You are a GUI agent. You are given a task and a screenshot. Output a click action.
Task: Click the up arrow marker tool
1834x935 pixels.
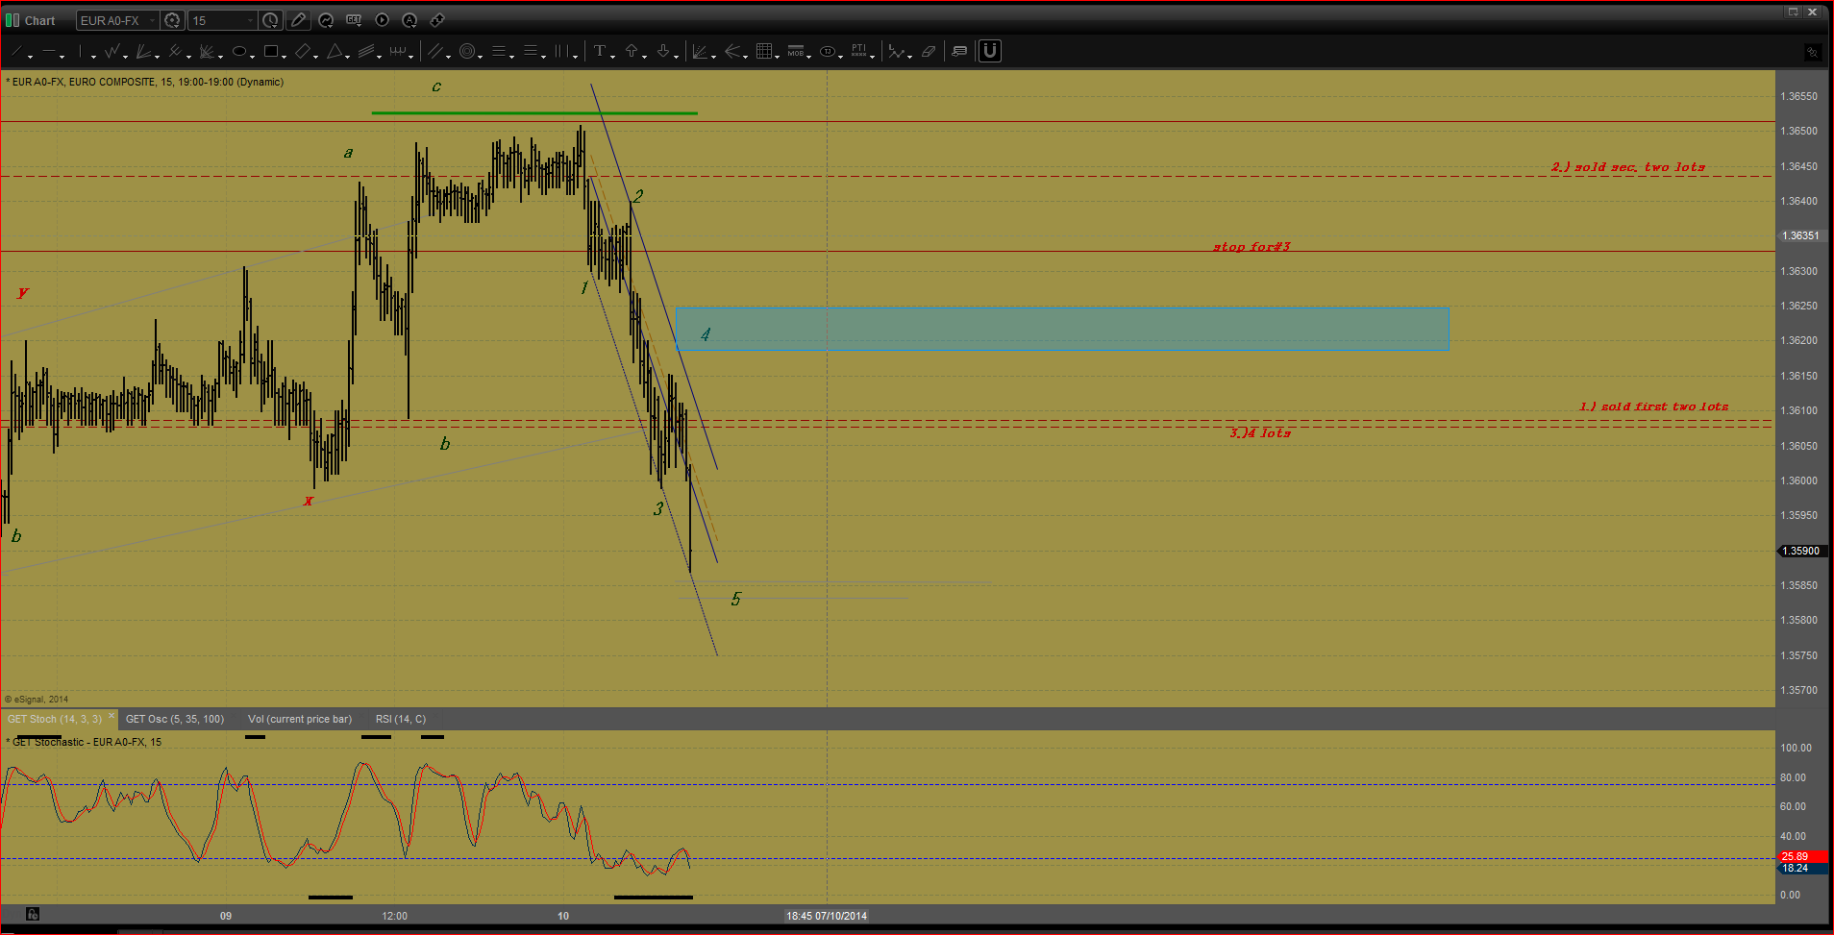pos(632,52)
